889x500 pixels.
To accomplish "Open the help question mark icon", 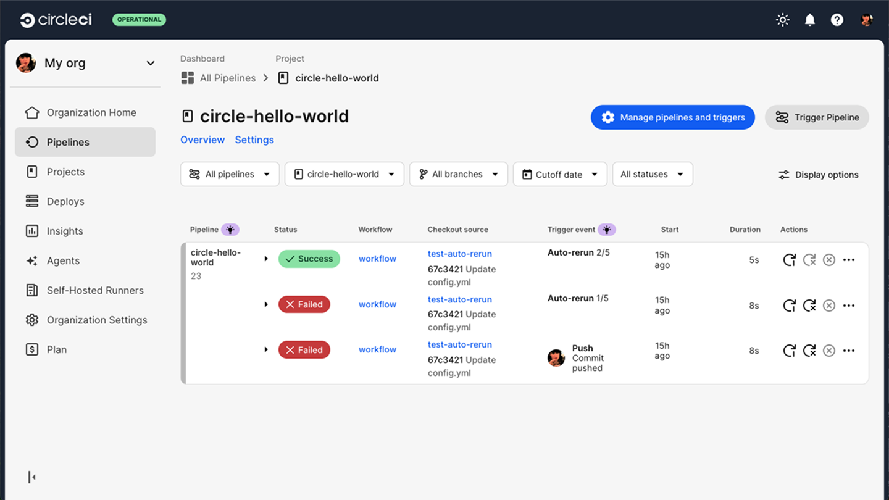I will 837,20.
